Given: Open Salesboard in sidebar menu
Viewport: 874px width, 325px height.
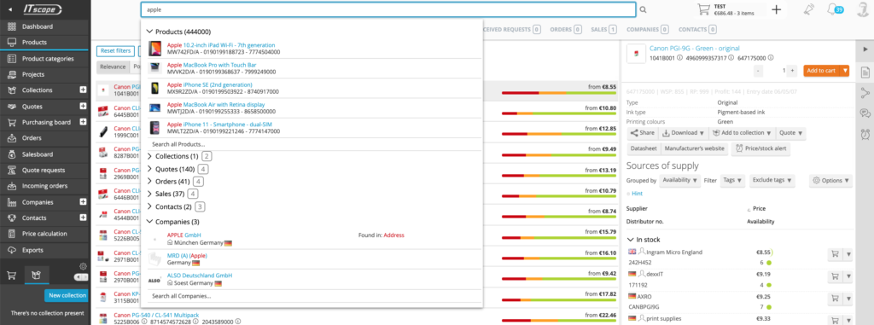Looking at the screenshot, I should tap(38, 154).
